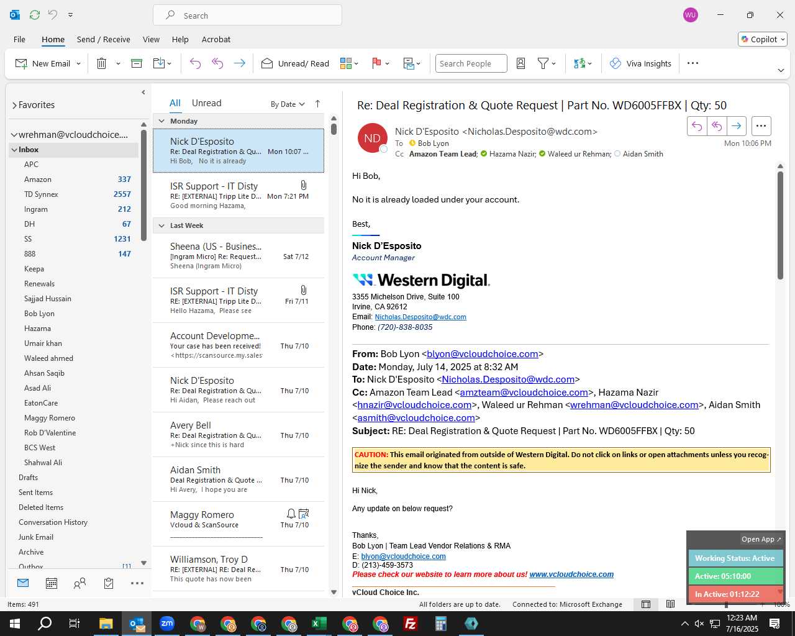Click the amzteam@vcloudchoice.com link
Image resolution: width=795 pixels, height=636 pixels.
tap(524, 393)
